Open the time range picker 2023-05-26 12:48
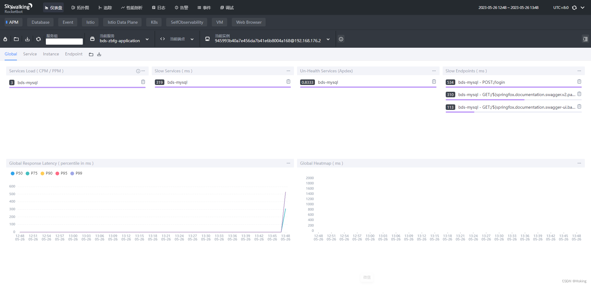The image size is (591, 286). coord(509,8)
